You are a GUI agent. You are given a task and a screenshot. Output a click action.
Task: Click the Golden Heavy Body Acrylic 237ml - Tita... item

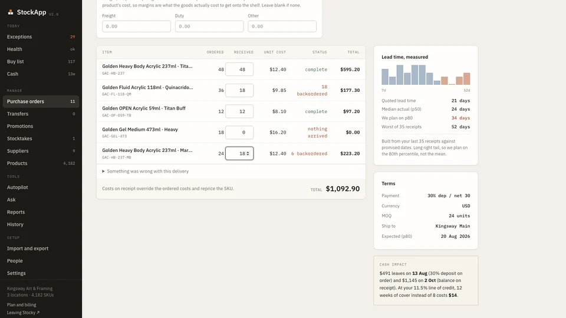point(147,67)
